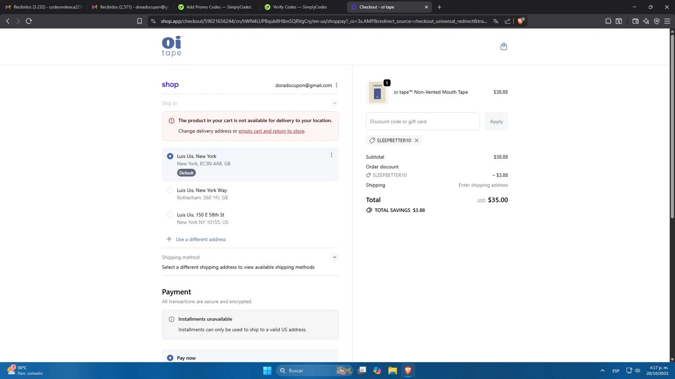The image size is (675, 379).
Task: Click the Windows taskbar search box
Action: click(x=314, y=370)
